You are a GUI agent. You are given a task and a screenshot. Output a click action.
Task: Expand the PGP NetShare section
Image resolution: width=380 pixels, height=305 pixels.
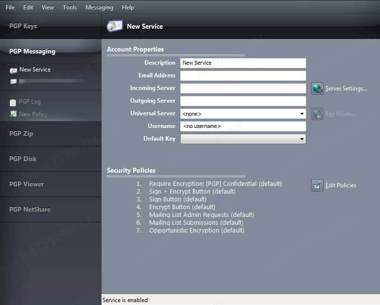click(51, 209)
